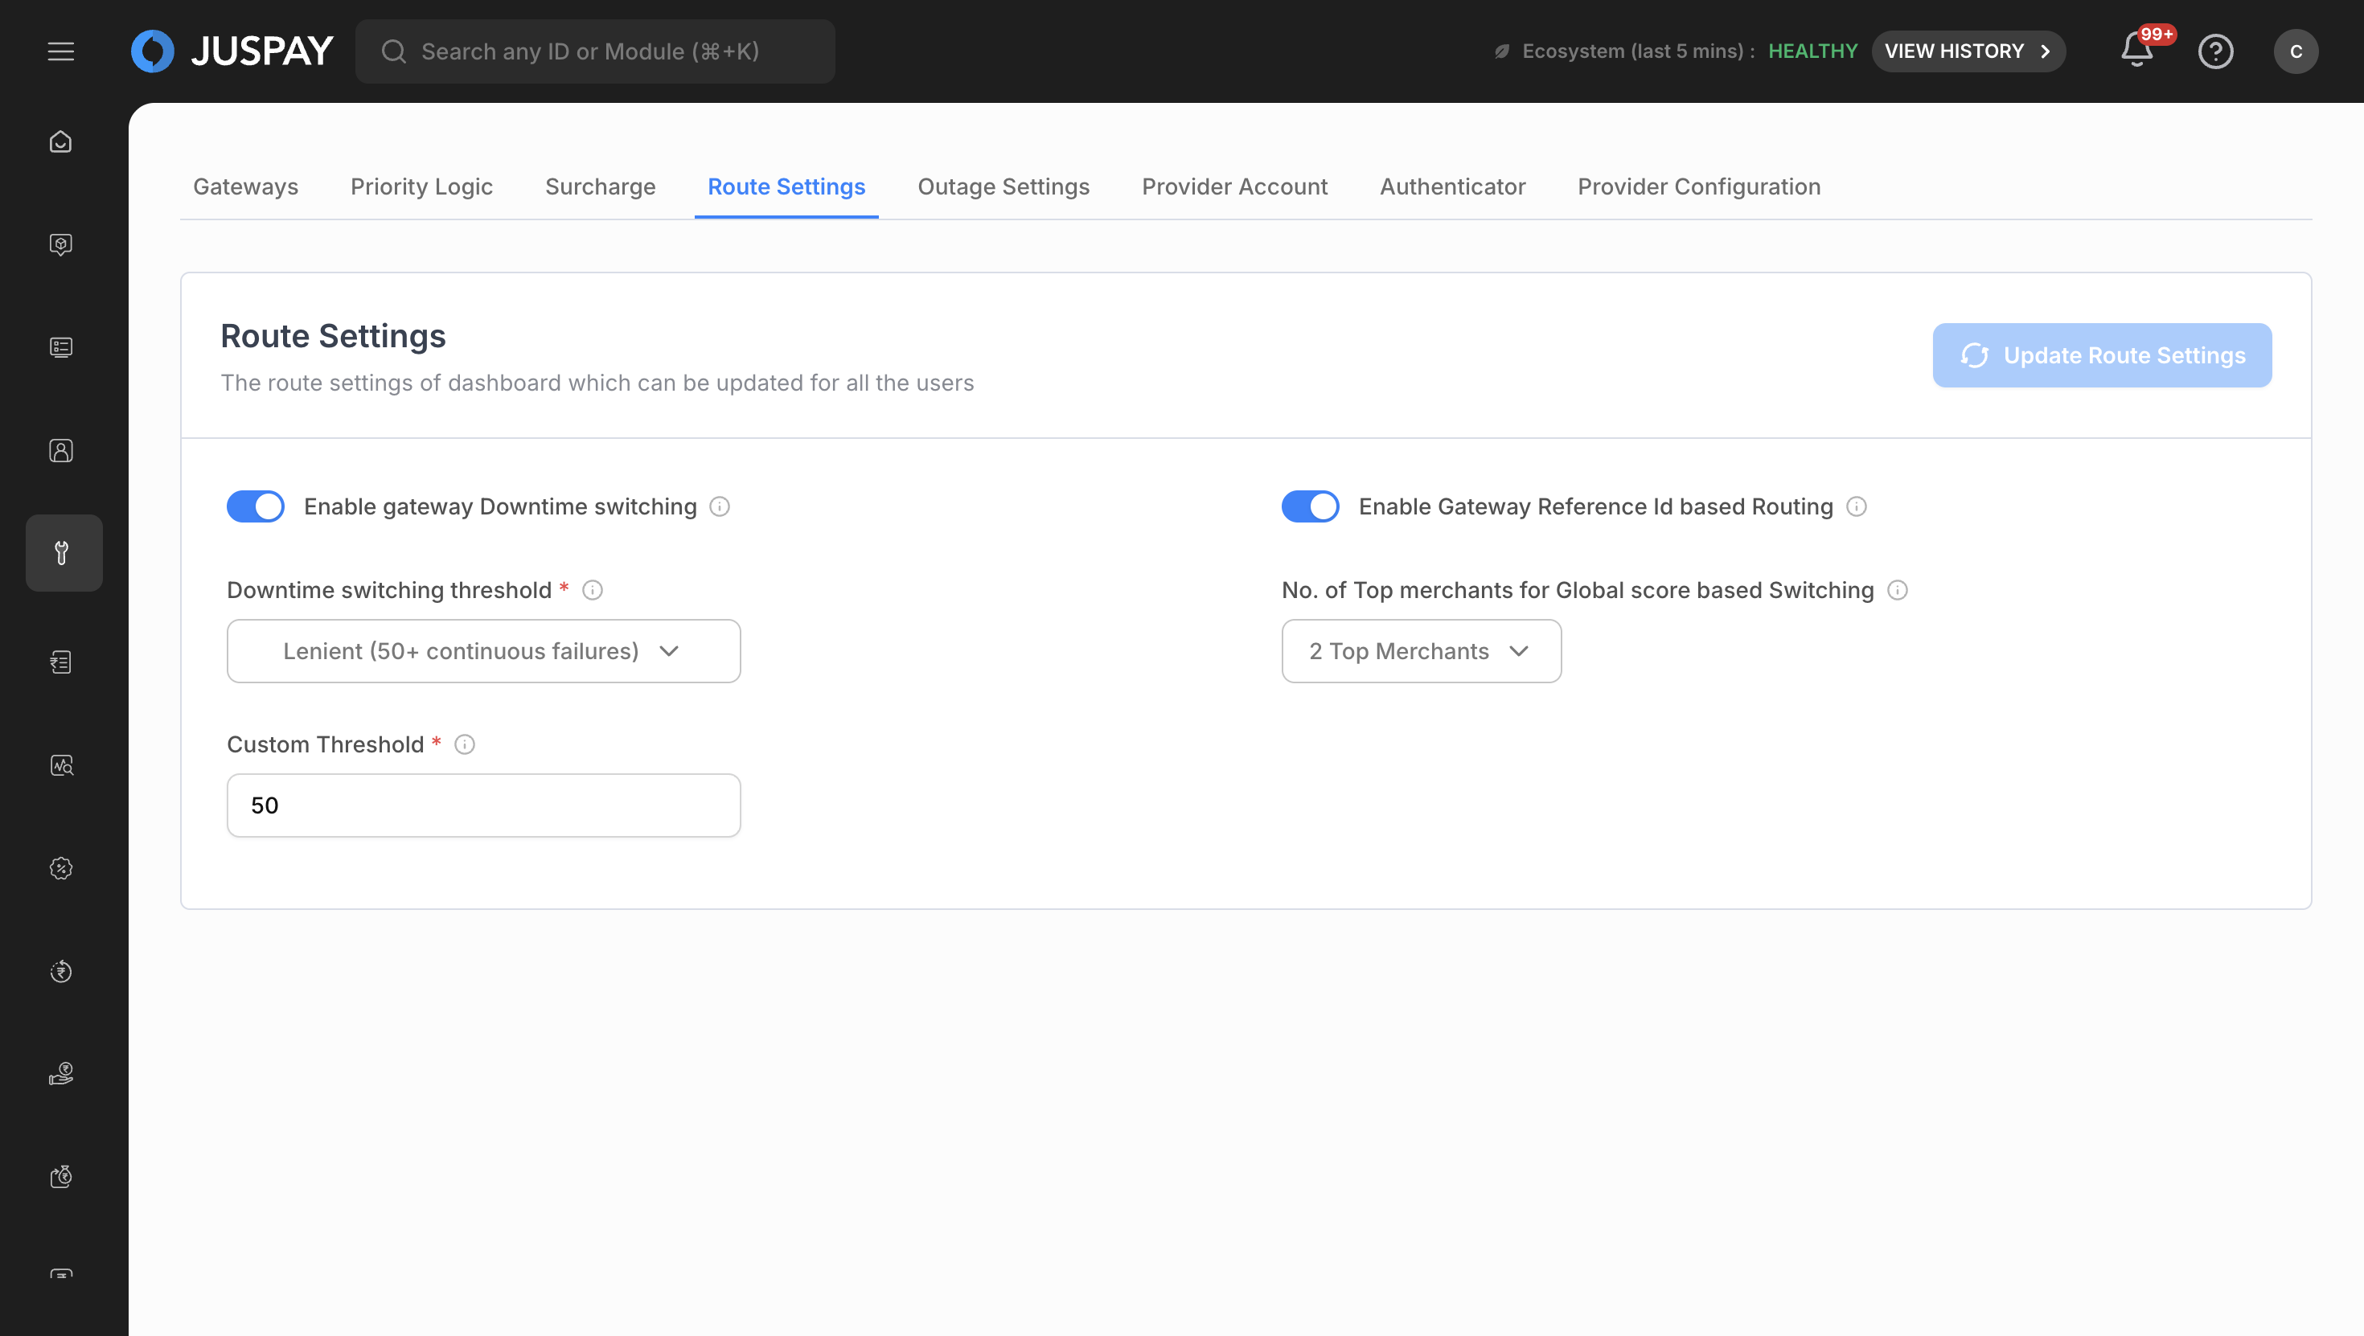Open Downtime switching threshold dropdown
The height and width of the screenshot is (1336, 2364).
(483, 650)
